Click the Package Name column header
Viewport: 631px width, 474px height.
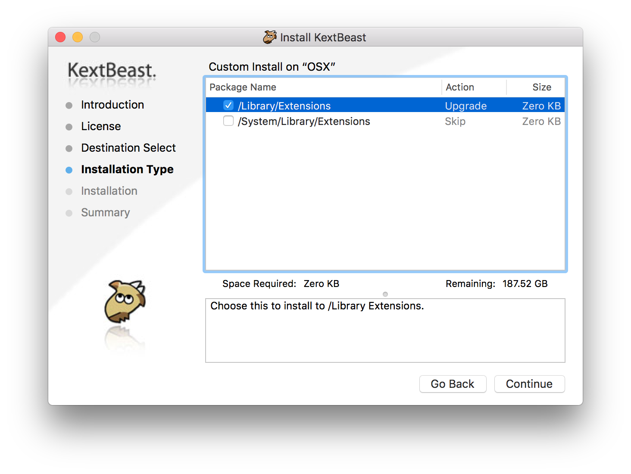point(243,87)
